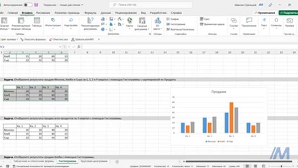
Task: Click the Сводная диаграмма icon
Action: coord(142,24)
